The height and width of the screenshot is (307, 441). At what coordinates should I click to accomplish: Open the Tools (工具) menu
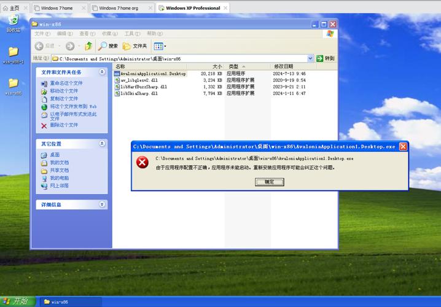coord(132,34)
